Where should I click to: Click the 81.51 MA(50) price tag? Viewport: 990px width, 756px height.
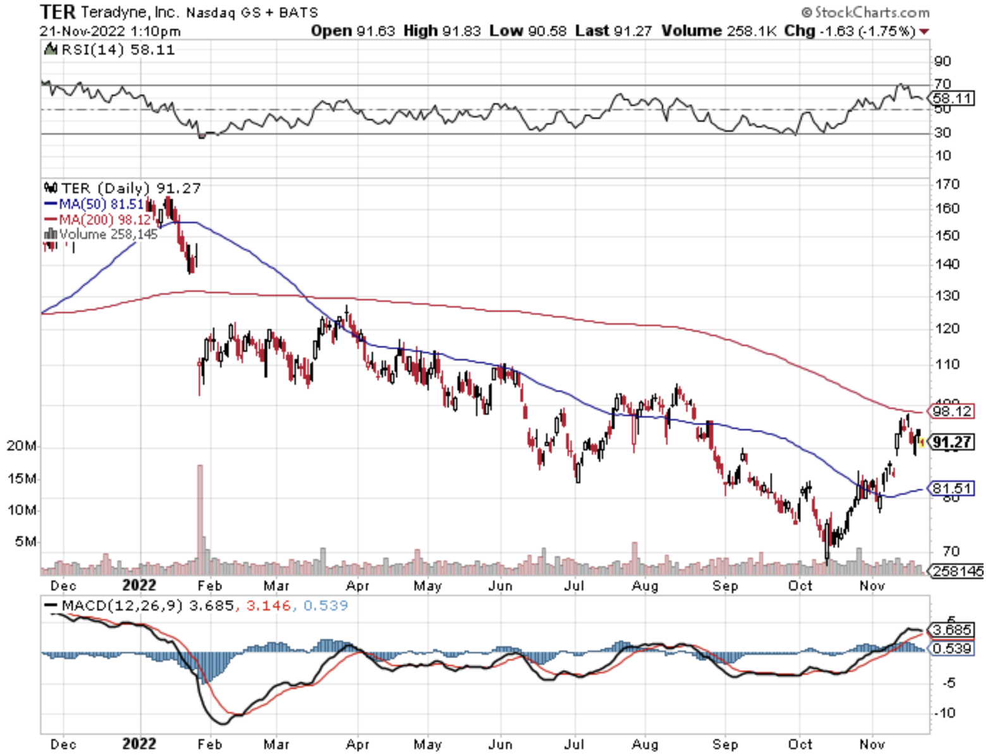(x=952, y=489)
